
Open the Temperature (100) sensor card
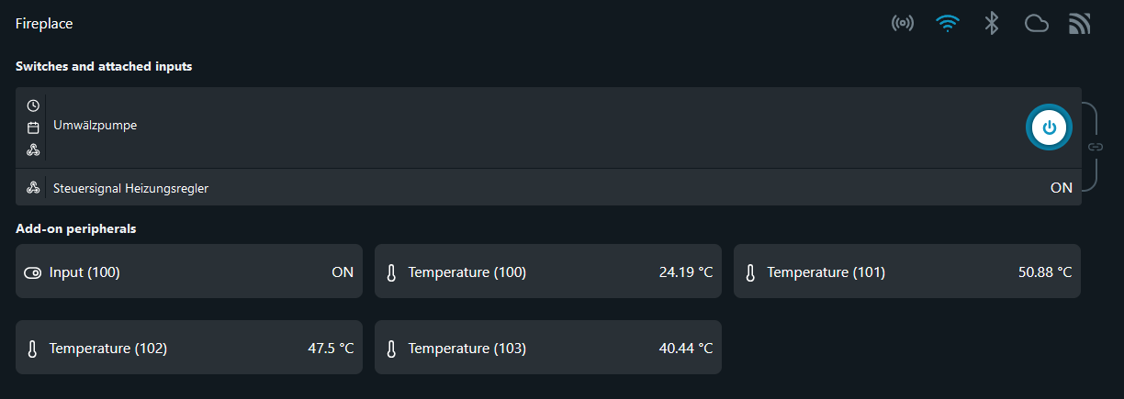pos(548,272)
